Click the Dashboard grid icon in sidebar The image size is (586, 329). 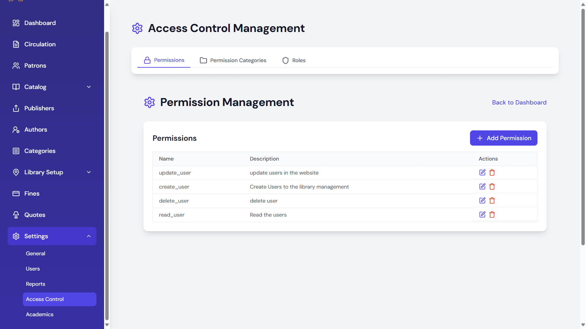click(x=16, y=23)
